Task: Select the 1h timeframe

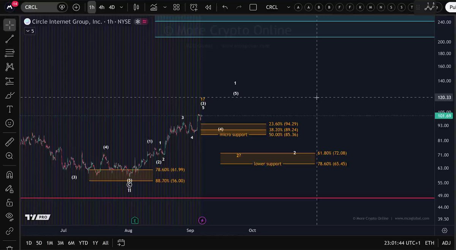Action: pos(92,7)
